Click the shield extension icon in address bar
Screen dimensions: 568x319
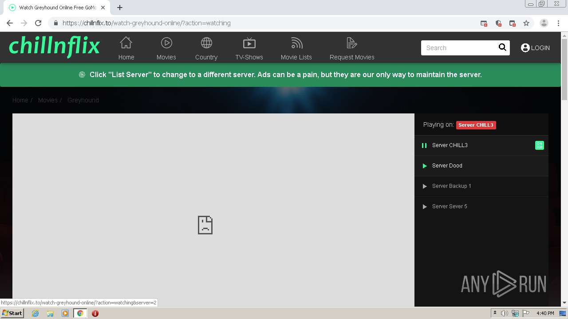click(x=498, y=23)
